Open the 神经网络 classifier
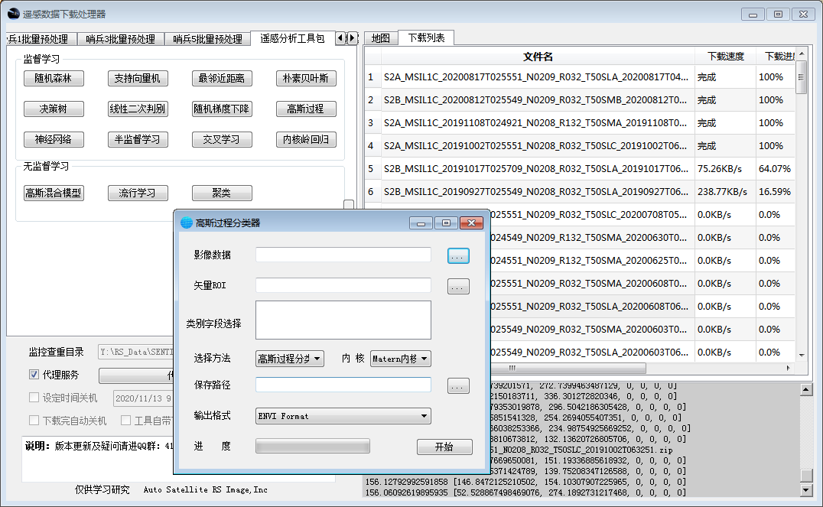The width and height of the screenshot is (823, 507). point(54,139)
